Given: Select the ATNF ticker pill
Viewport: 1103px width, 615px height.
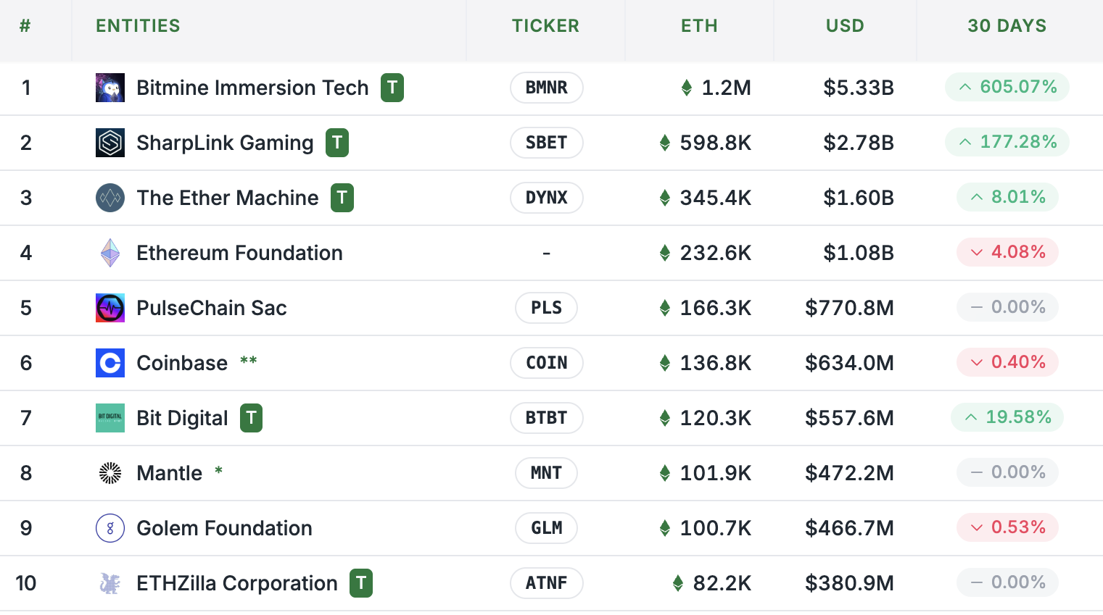Looking at the screenshot, I should pos(547,583).
